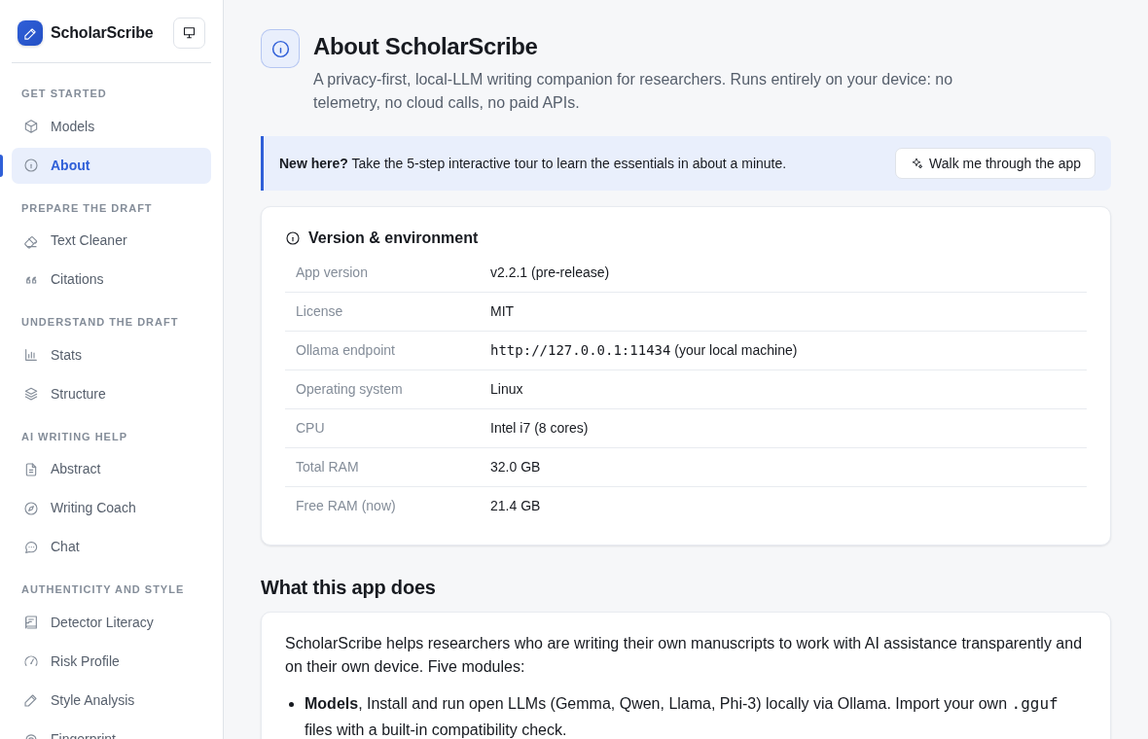Switch to Writing Coach
1148x739 pixels.
click(111, 508)
